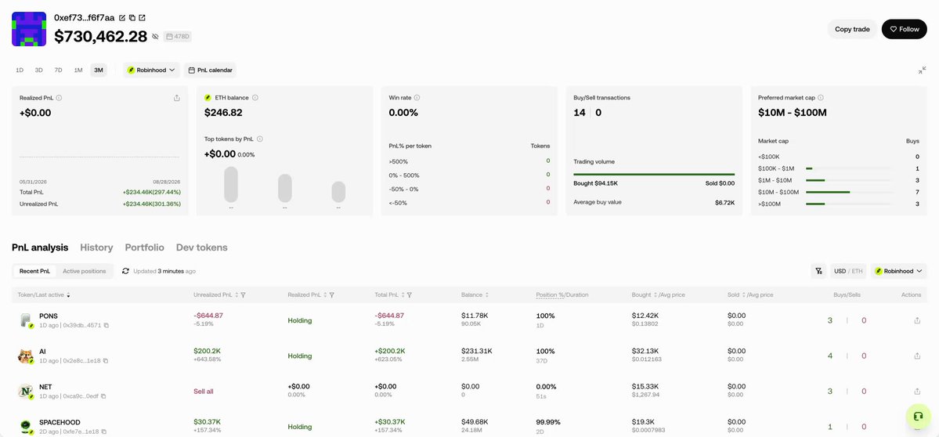
Task: Select the 7D time range
Action: coord(58,70)
